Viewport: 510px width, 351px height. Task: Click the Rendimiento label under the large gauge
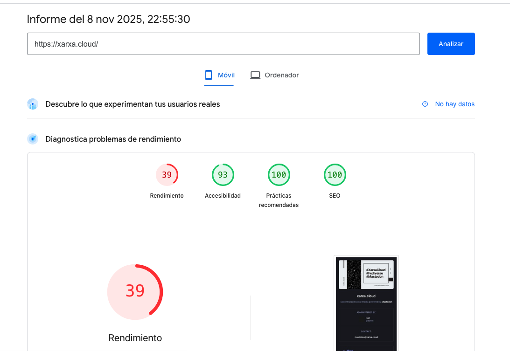[x=135, y=338]
